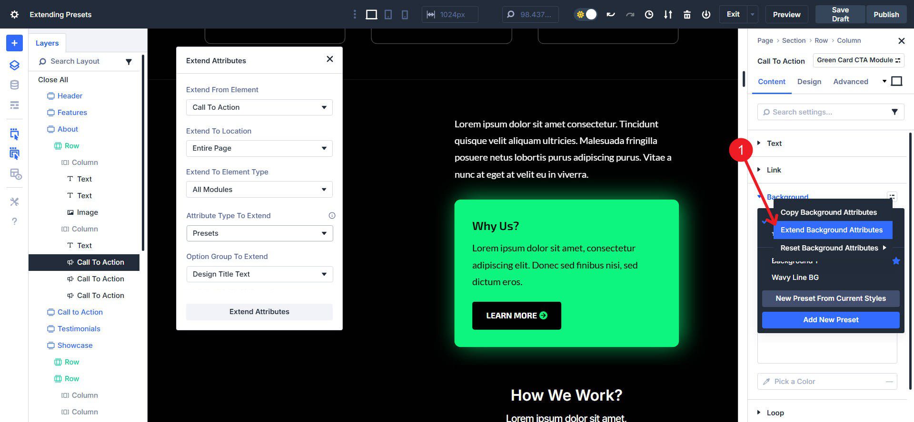Click the info icon beside Attribute Type

[332, 216]
